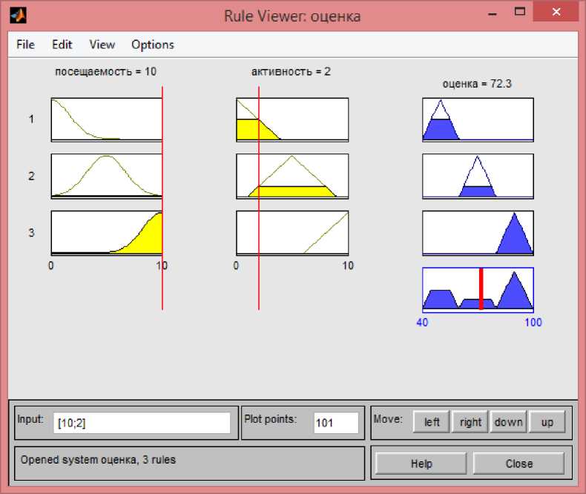Click the aggregated output plot with red bar
Viewport: 586px width, 494px height.
point(477,289)
